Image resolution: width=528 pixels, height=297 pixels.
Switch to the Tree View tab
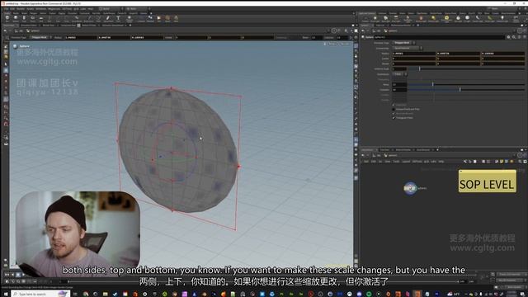(x=384, y=150)
